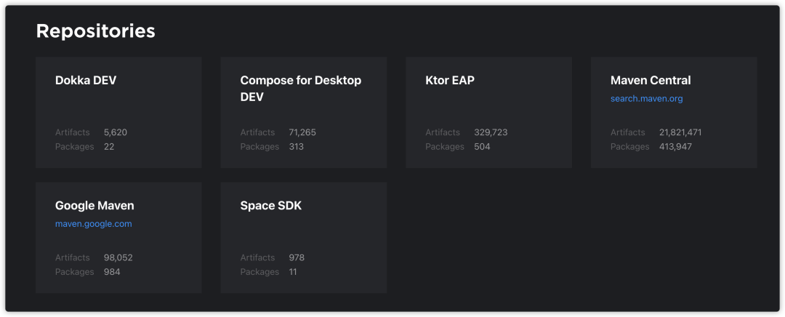Click the Repositories section heading
Viewport: 785px width, 317px height.
point(95,31)
